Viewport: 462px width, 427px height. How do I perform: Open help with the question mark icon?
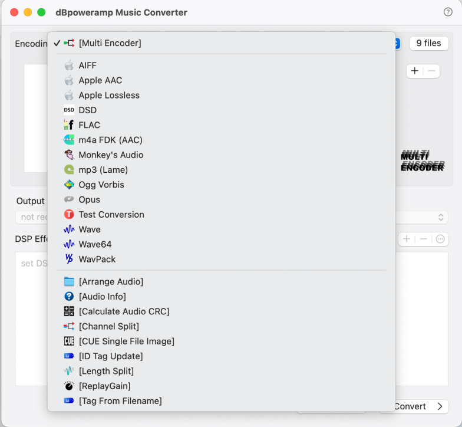(x=448, y=12)
